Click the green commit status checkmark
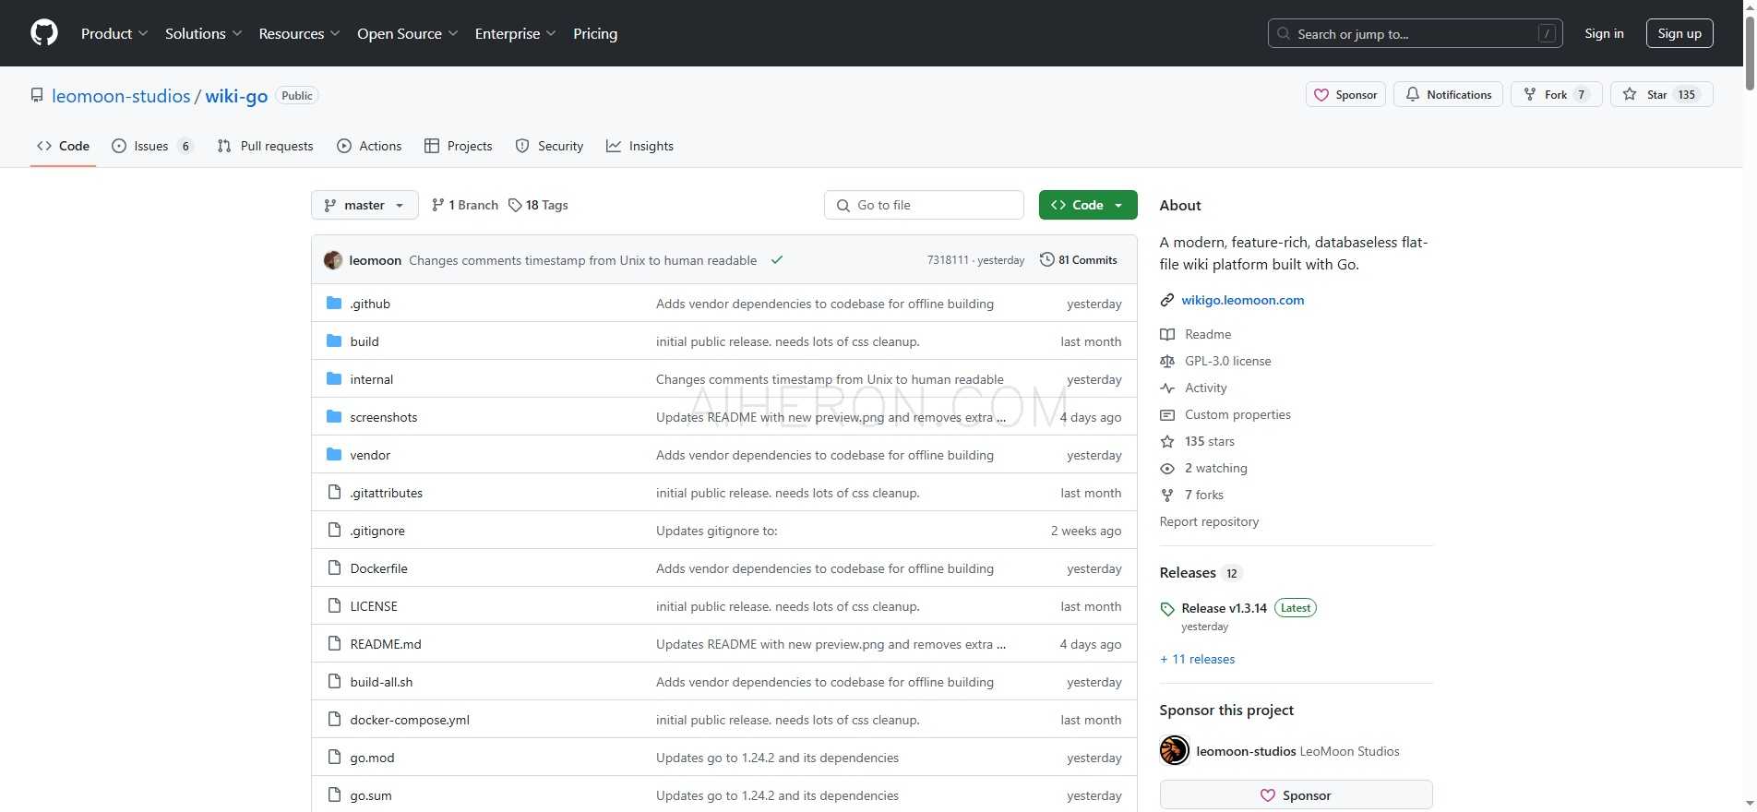The width and height of the screenshot is (1757, 812). tap(777, 260)
